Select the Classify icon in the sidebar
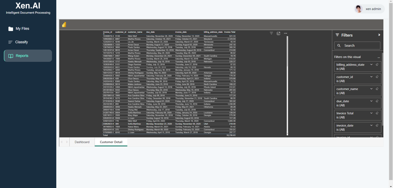 pos(10,42)
